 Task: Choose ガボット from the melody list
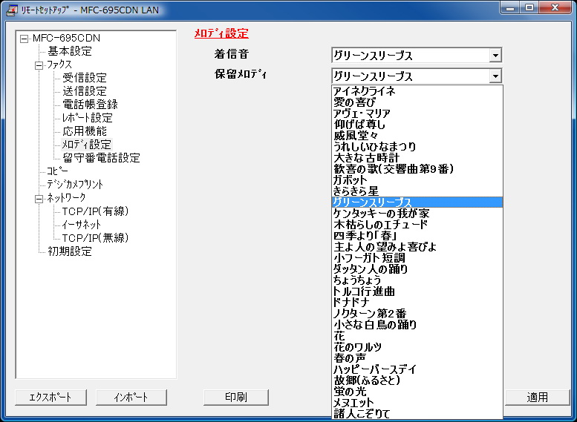pos(417,179)
